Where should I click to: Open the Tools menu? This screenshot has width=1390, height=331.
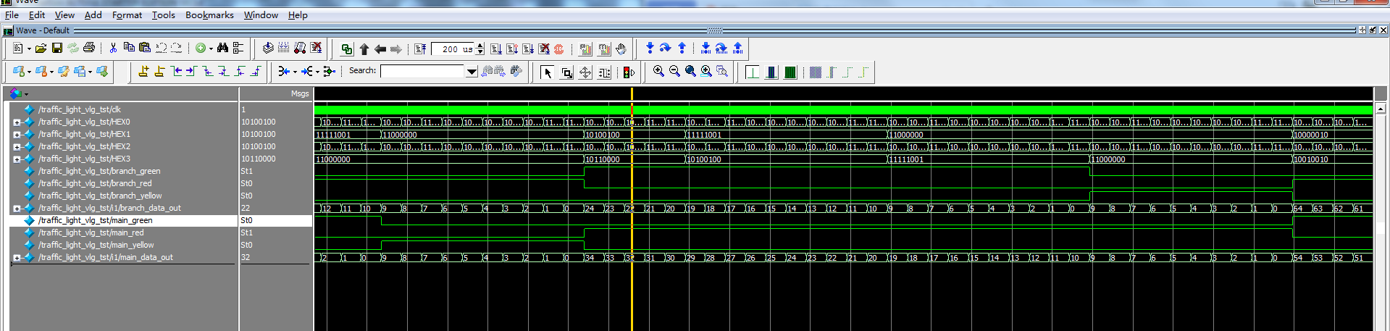tap(163, 14)
